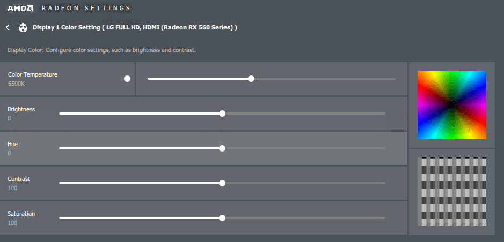Image resolution: width=504 pixels, height=242 pixels.
Task: Click the Saturation slider handle
Action: [222, 218]
